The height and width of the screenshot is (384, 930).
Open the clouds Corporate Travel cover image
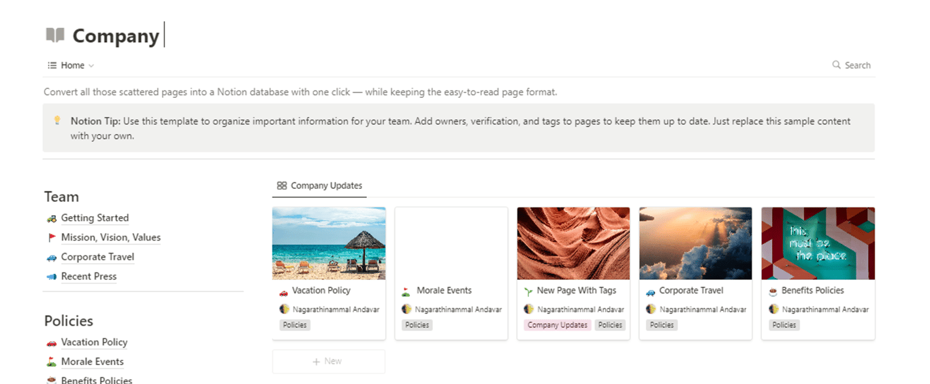click(696, 243)
